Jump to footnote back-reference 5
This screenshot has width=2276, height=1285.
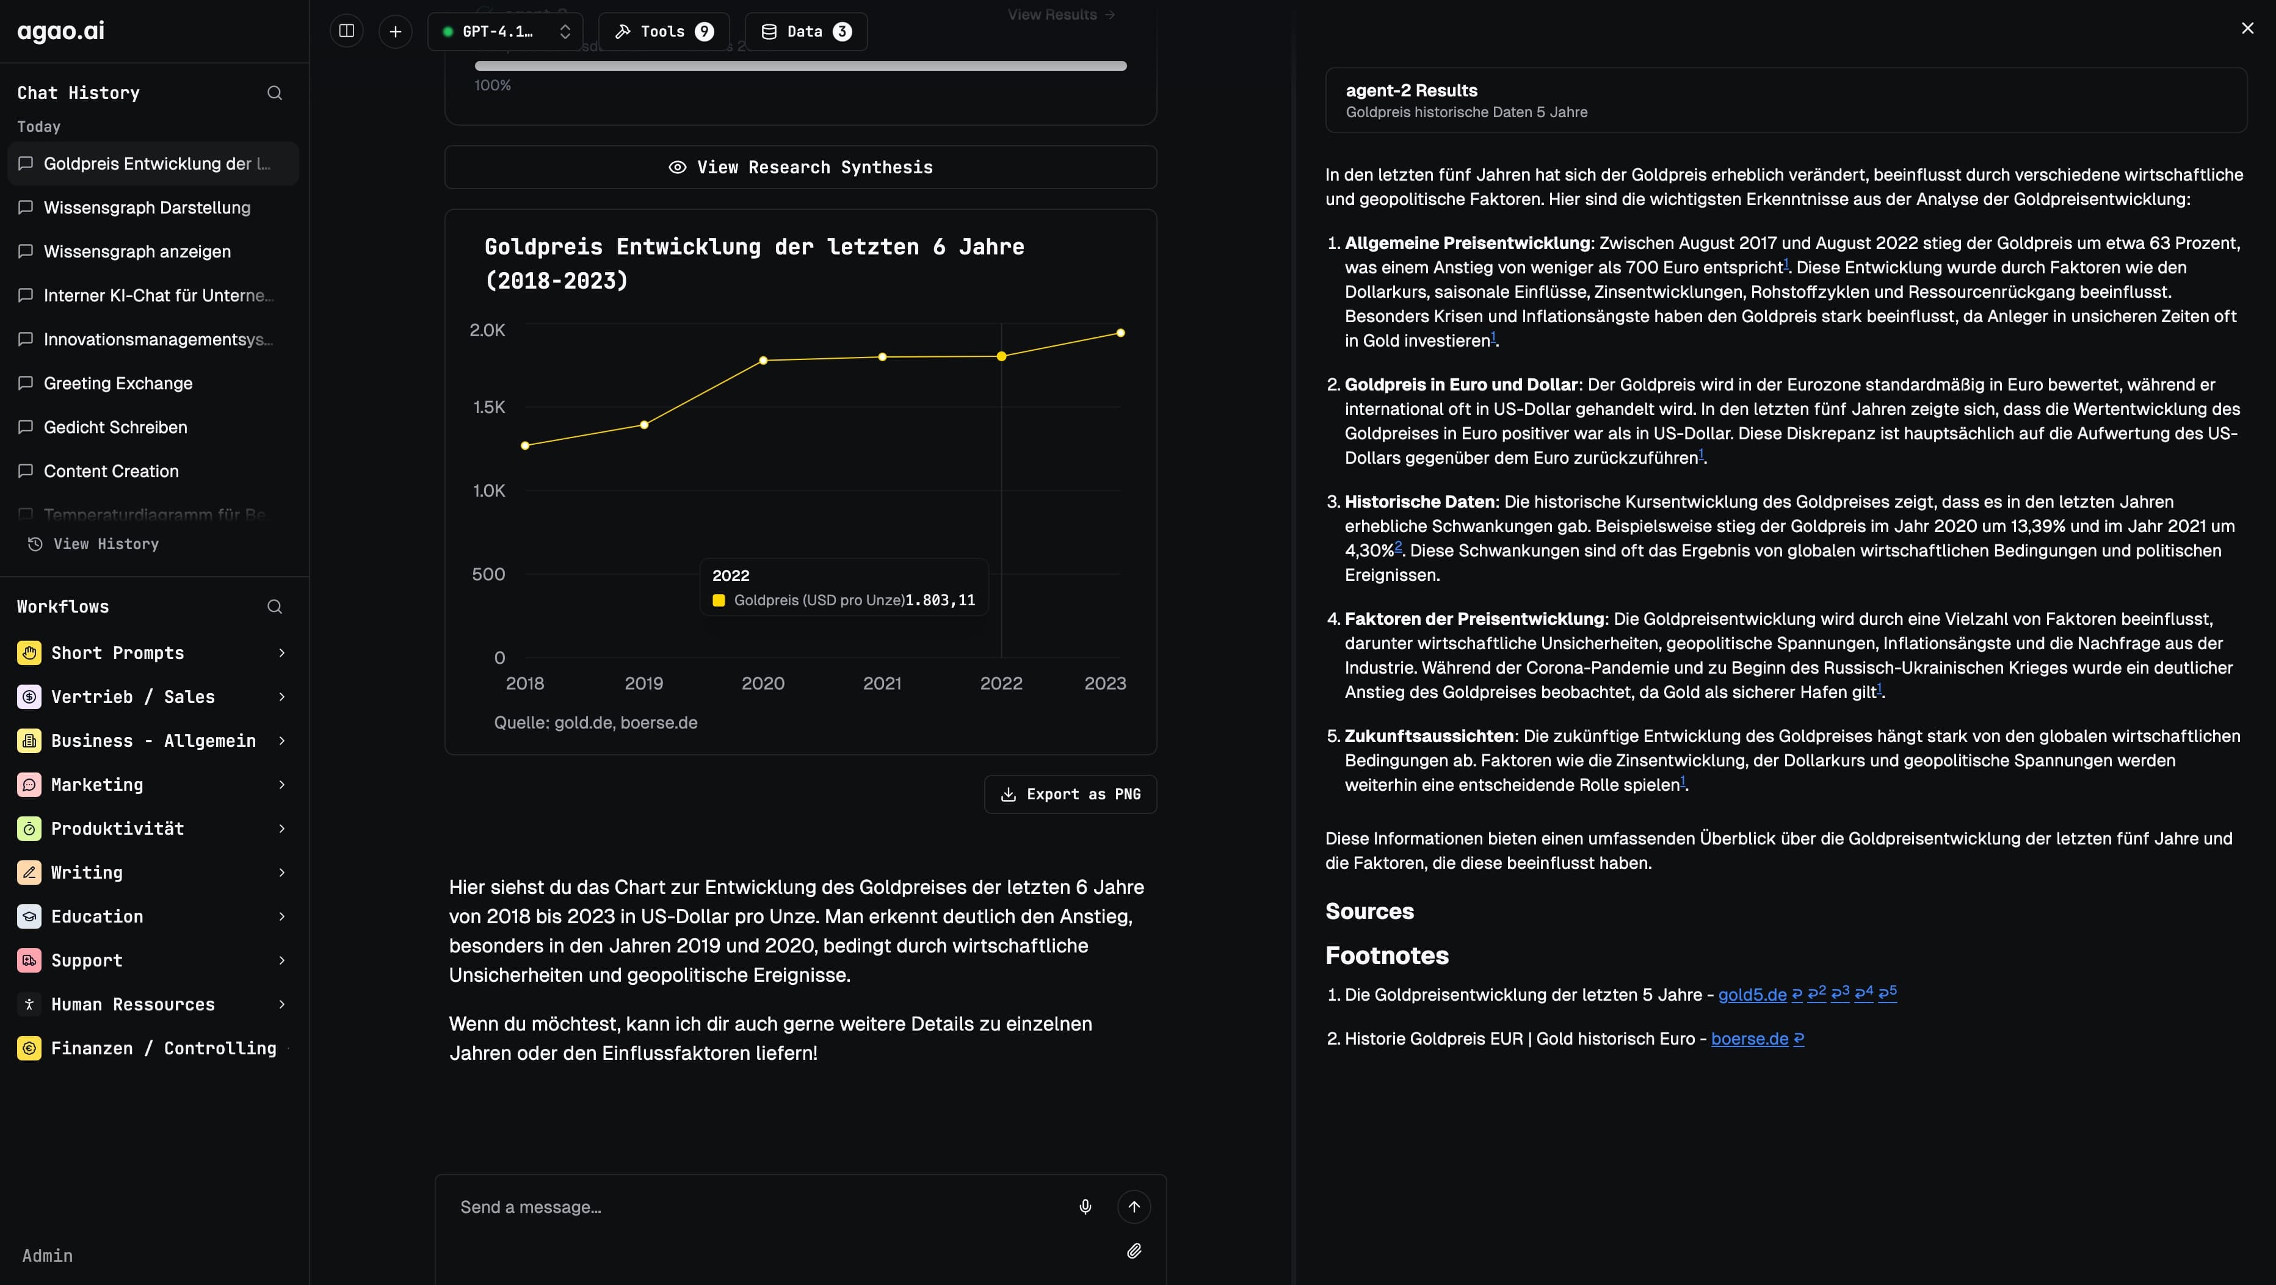pyautogui.click(x=1887, y=993)
